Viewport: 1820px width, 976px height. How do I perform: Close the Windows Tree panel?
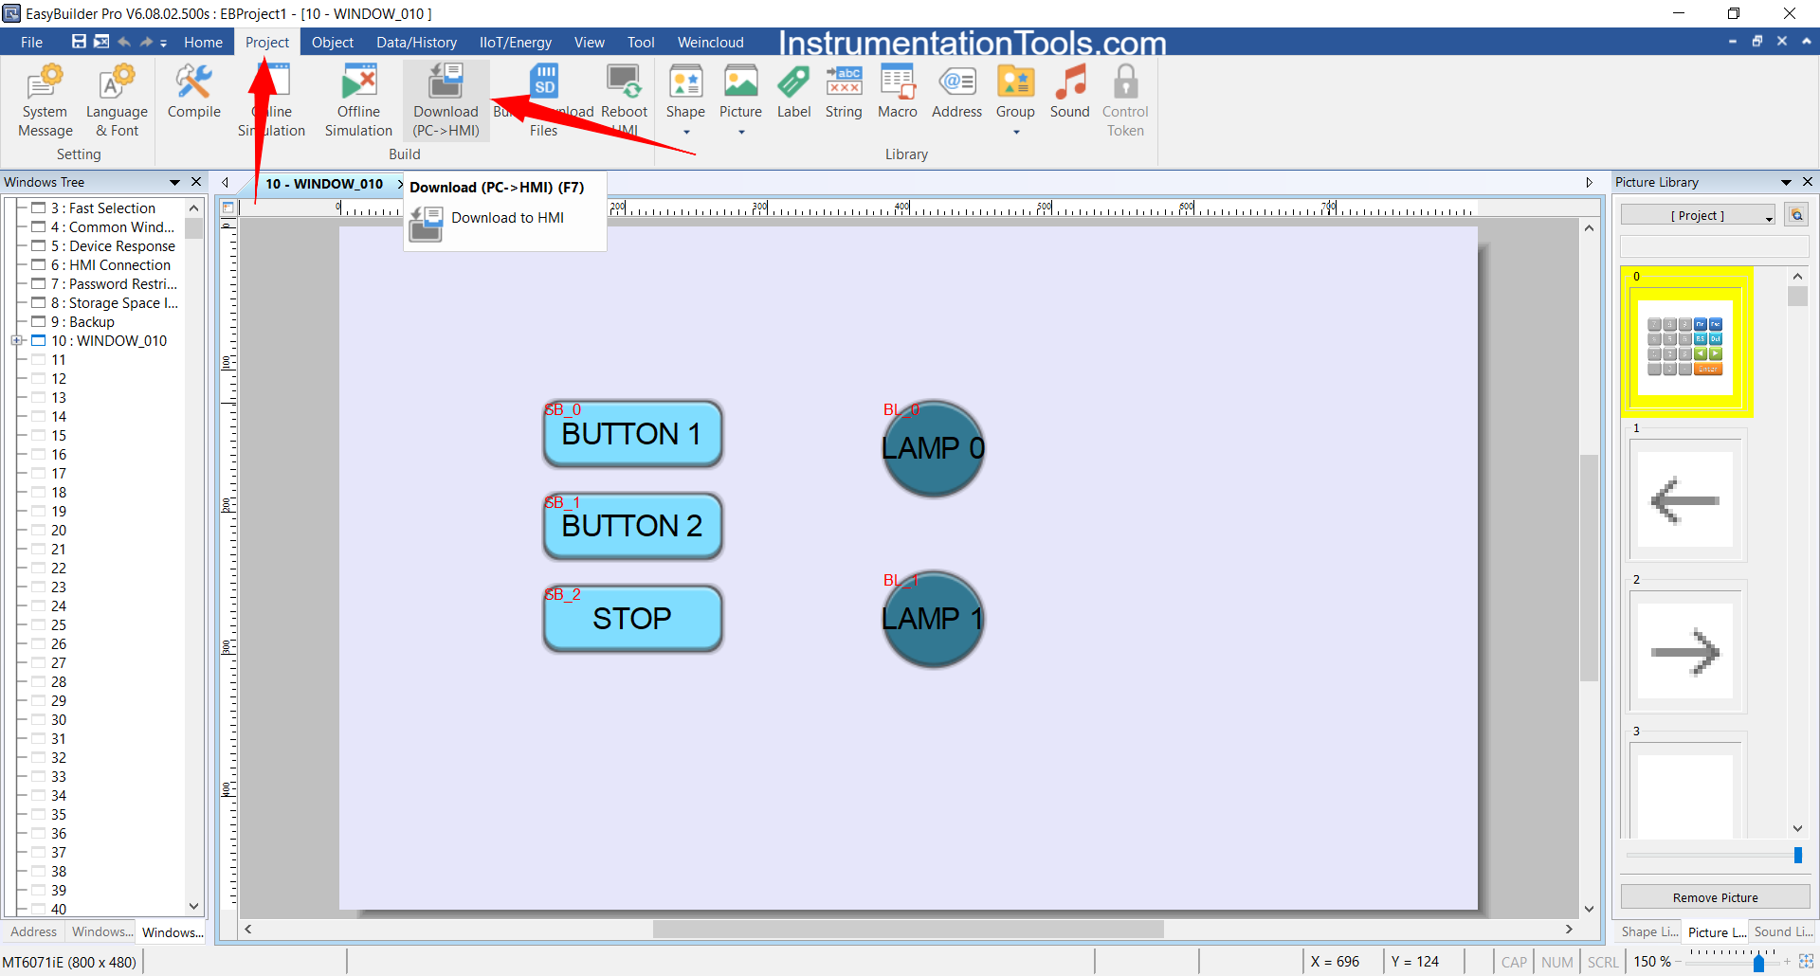(196, 182)
